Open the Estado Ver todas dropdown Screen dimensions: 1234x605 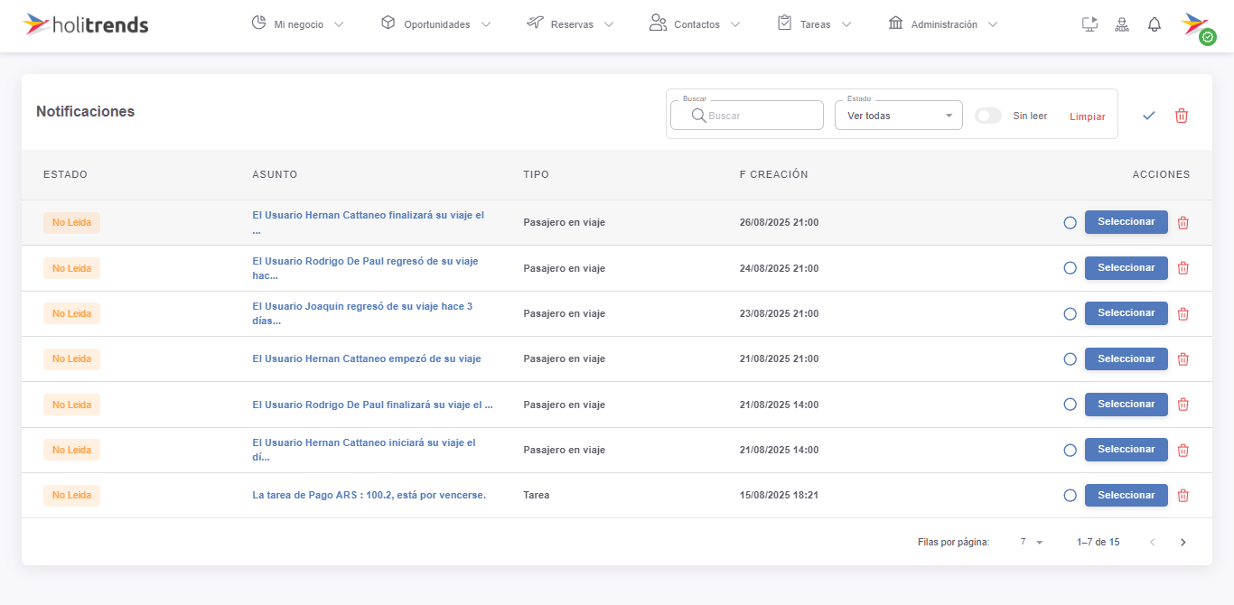pyautogui.click(x=899, y=116)
